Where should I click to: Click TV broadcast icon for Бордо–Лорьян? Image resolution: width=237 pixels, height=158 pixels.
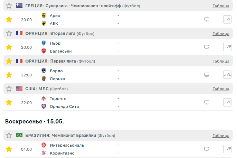pyautogui.click(x=207, y=75)
